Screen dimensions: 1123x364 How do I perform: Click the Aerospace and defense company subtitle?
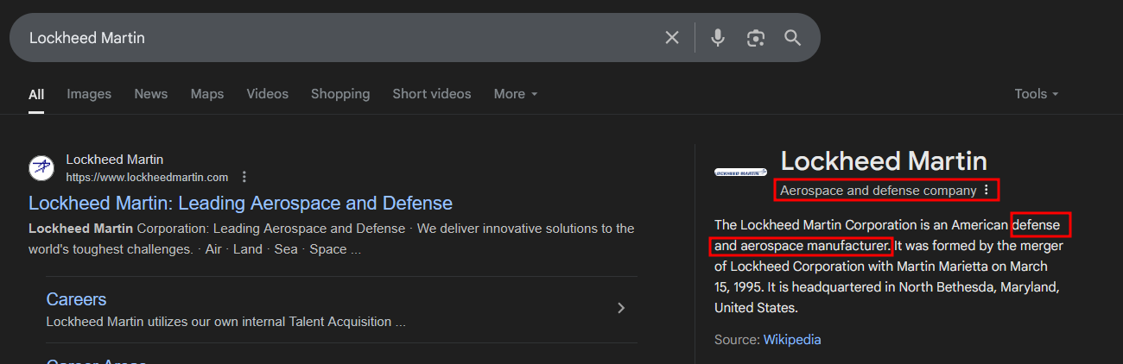[x=878, y=190]
